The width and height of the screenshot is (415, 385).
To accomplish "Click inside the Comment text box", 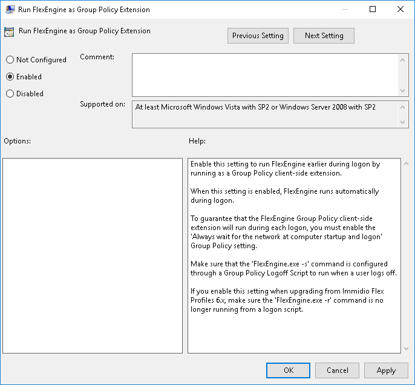I will (x=265, y=74).
